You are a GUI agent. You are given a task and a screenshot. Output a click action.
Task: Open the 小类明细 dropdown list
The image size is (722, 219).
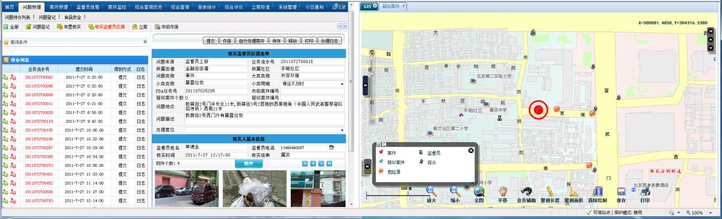(343, 84)
